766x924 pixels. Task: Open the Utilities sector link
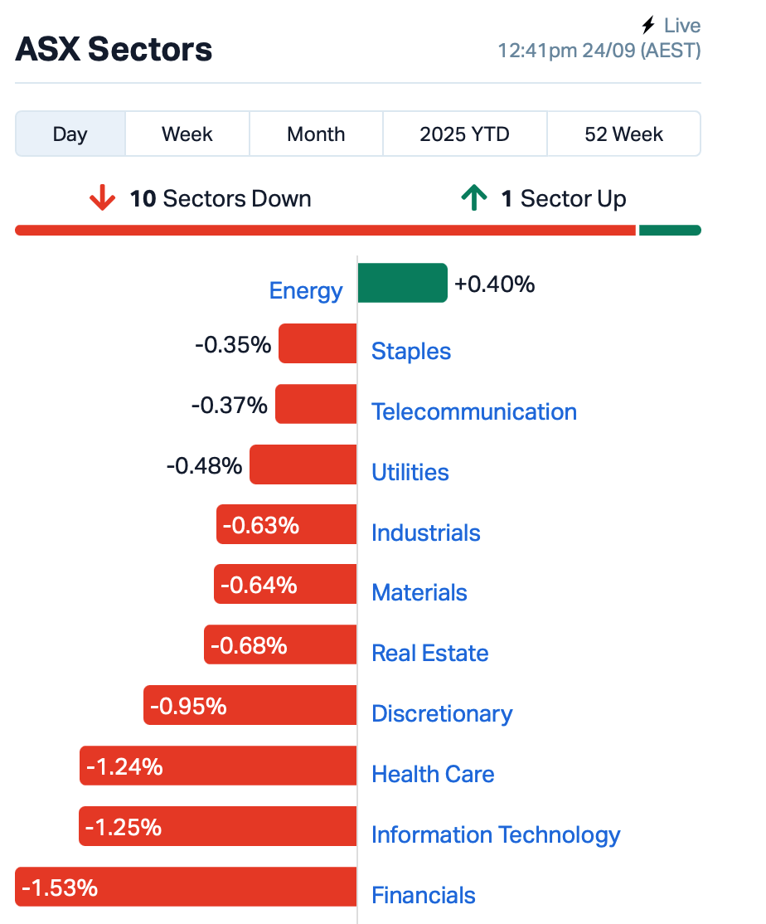pyautogui.click(x=410, y=472)
